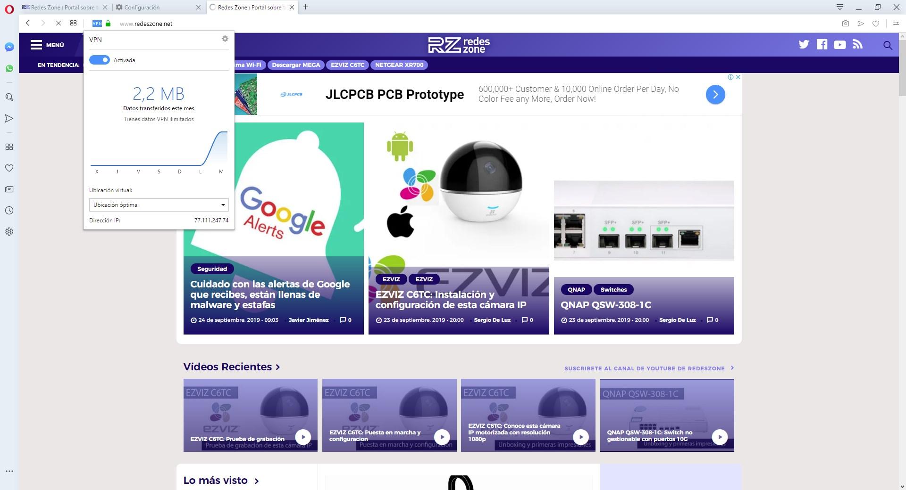Close the active Redes Zone tab
This screenshot has height=490, width=906.
pyautogui.click(x=292, y=8)
